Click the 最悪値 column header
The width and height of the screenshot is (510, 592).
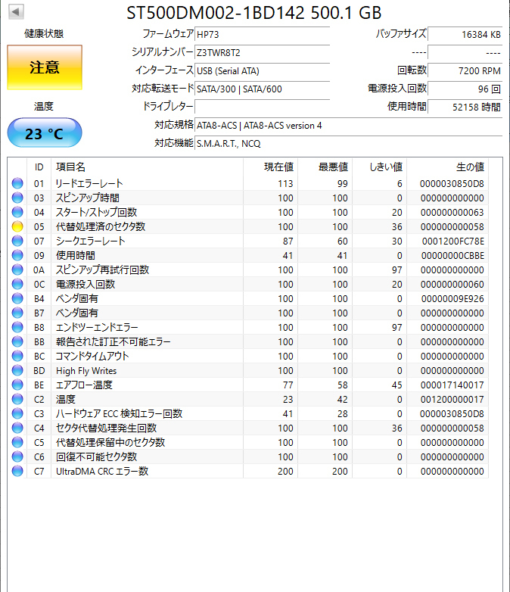click(325, 167)
